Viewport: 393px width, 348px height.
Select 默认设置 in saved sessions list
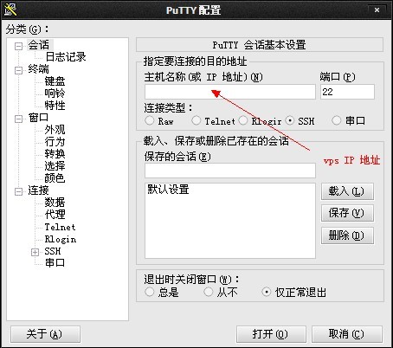pos(168,190)
